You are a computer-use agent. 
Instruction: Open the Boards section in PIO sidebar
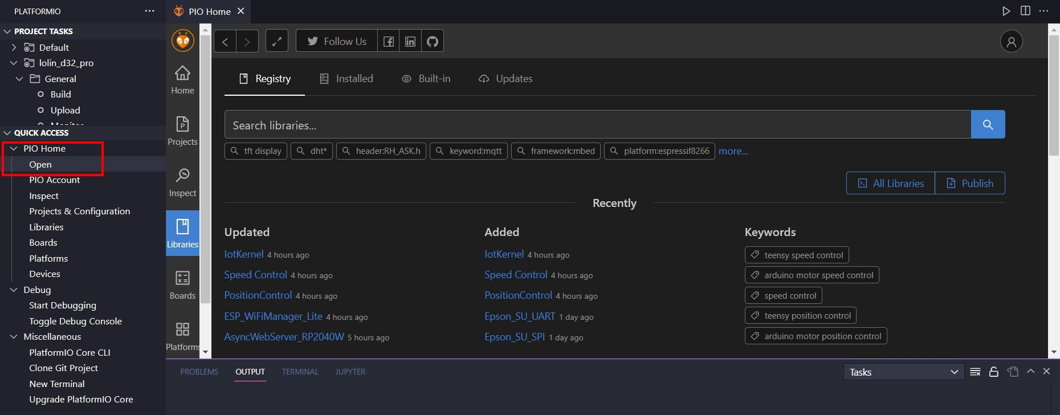182,284
